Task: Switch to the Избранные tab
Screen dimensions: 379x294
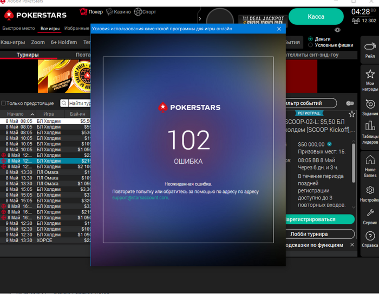Action: coord(77,28)
